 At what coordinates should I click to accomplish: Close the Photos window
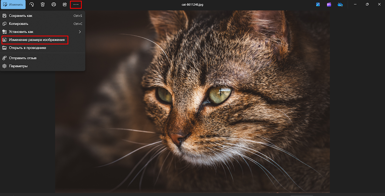tap(379, 4)
